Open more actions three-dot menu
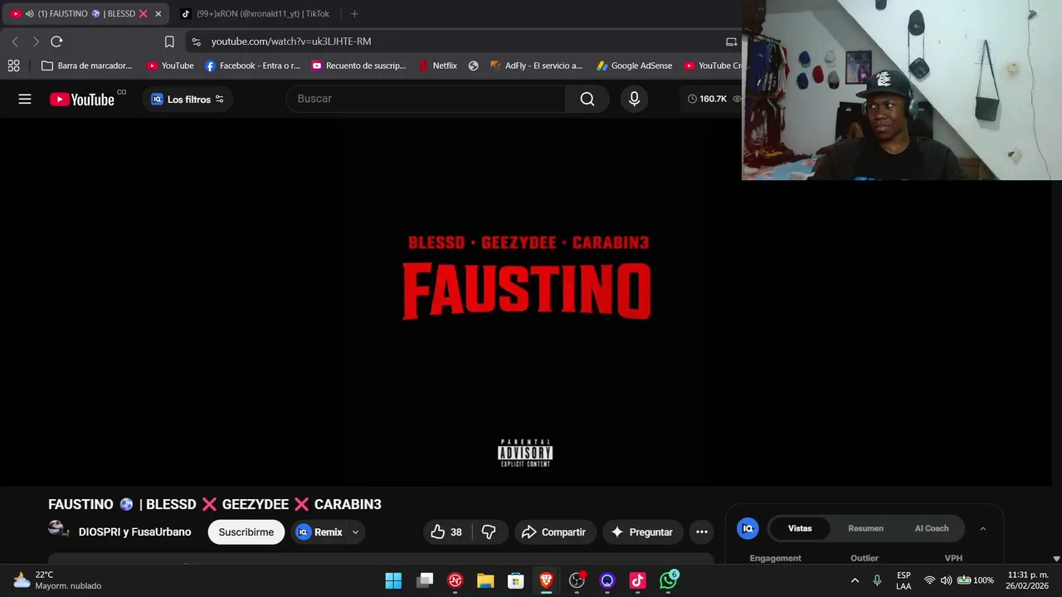The image size is (1062, 597). pos(702,532)
